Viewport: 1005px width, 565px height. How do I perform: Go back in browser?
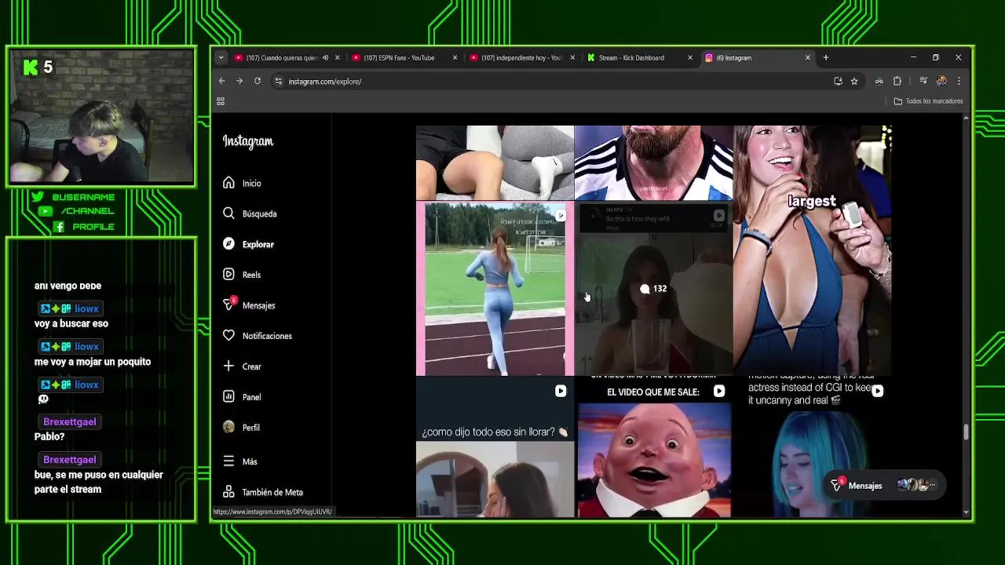221,81
